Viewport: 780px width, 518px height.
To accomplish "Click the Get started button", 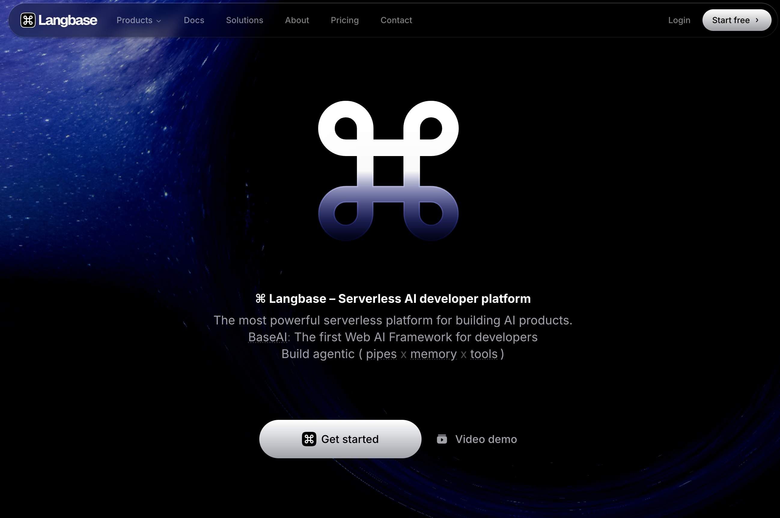I will coord(340,439).
